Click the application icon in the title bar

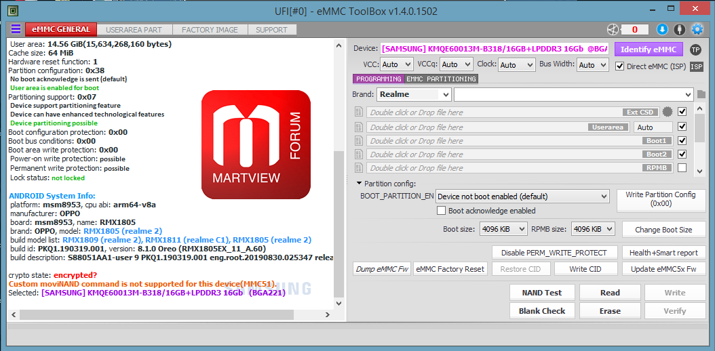[13, 10]
